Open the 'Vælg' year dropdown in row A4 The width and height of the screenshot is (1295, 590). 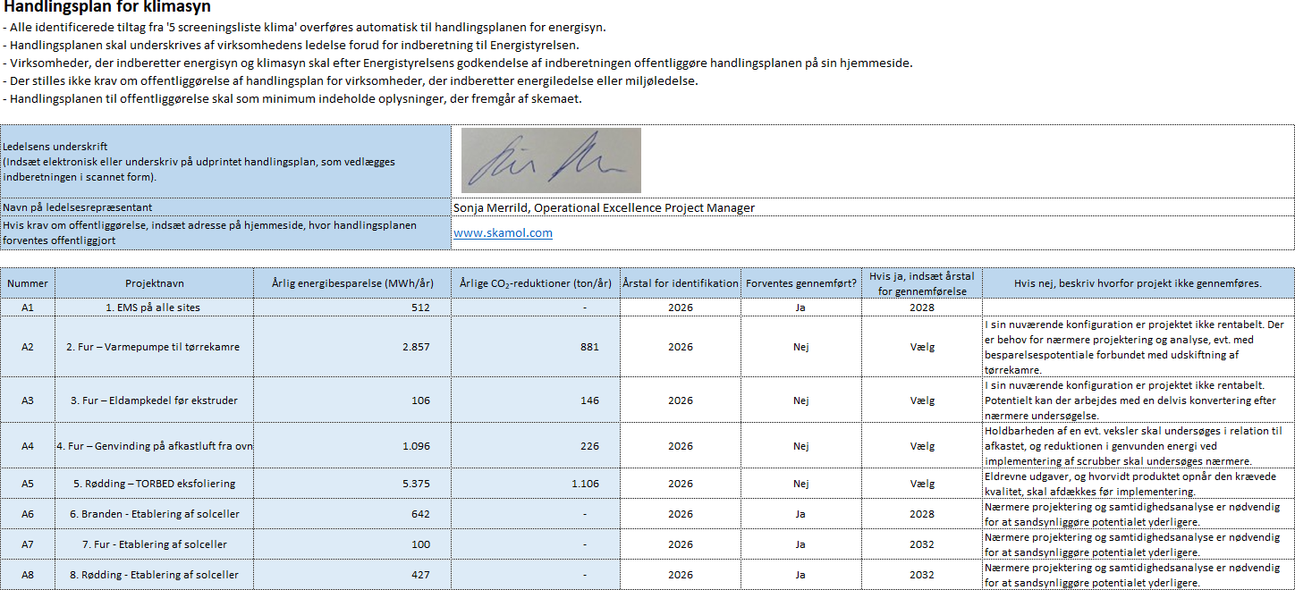[922, 446]
